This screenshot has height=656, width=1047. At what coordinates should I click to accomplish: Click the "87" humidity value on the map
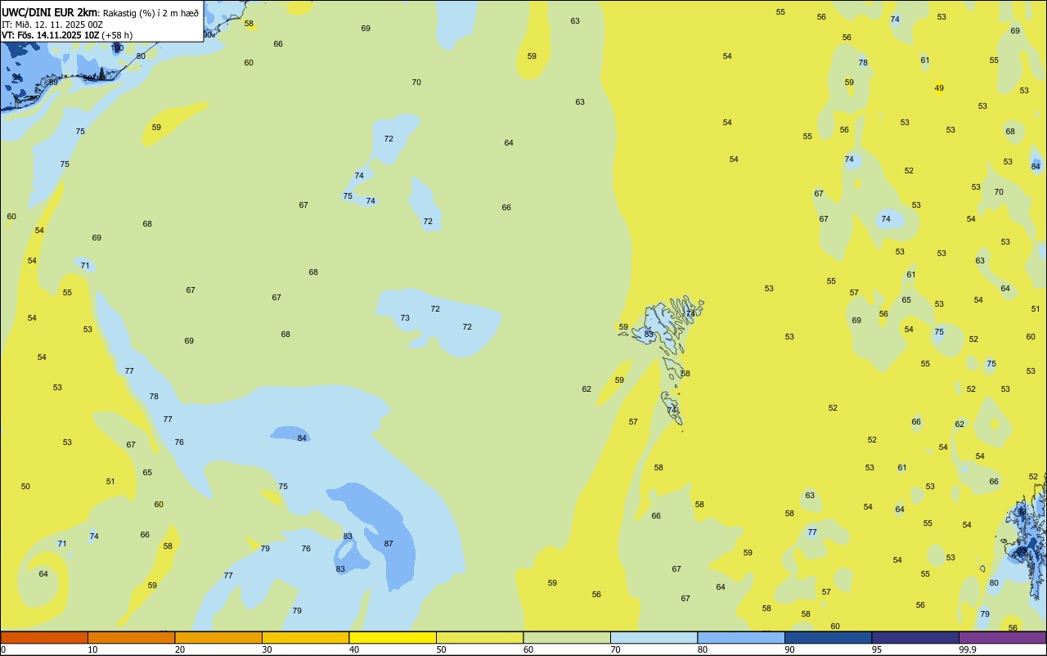(x=389, y=544)
